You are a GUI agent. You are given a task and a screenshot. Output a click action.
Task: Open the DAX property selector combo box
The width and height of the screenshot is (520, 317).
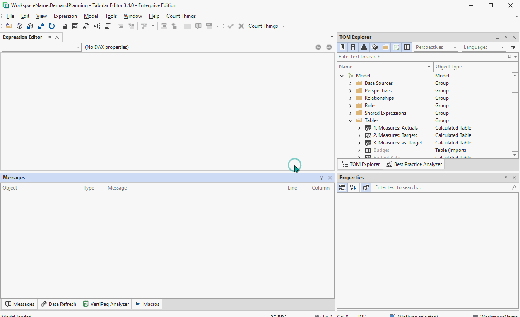pyautogui.click(x=41, y=47)
